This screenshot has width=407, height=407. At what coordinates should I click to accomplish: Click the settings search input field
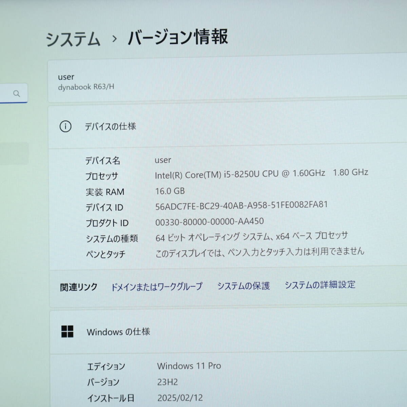point(14,93)
